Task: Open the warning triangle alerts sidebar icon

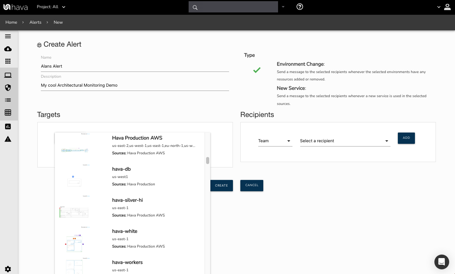Action: coord(8,139)
